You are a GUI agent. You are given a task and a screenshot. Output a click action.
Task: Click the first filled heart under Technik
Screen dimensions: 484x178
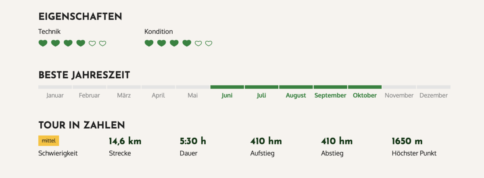click(43, 43)
